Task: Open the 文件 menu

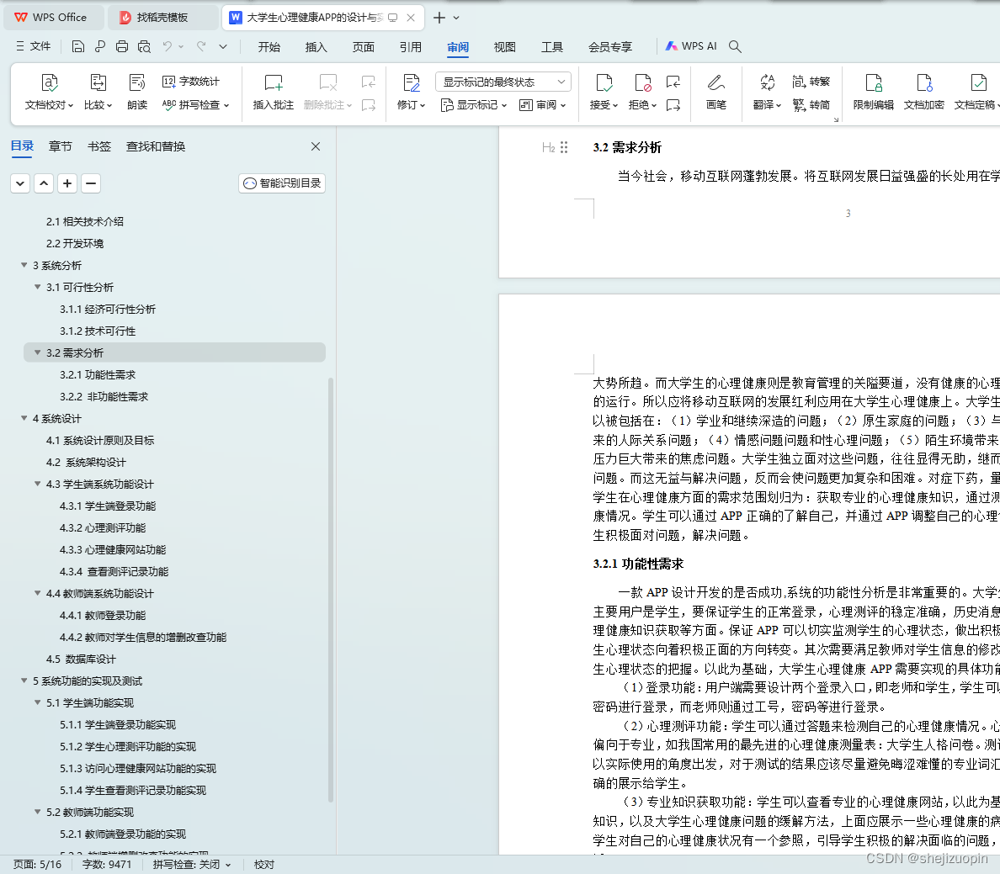Action: pos(33,46)
